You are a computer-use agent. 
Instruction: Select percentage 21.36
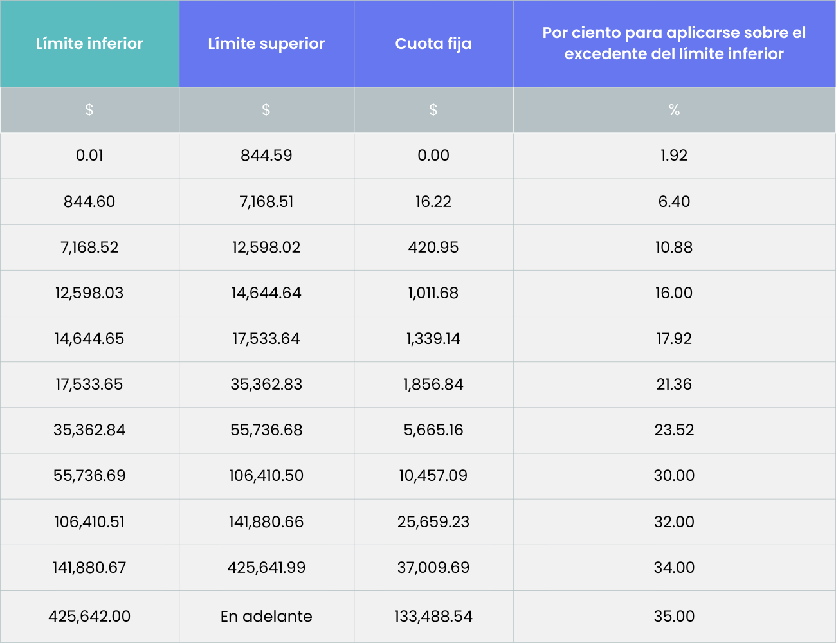[674, 384]
